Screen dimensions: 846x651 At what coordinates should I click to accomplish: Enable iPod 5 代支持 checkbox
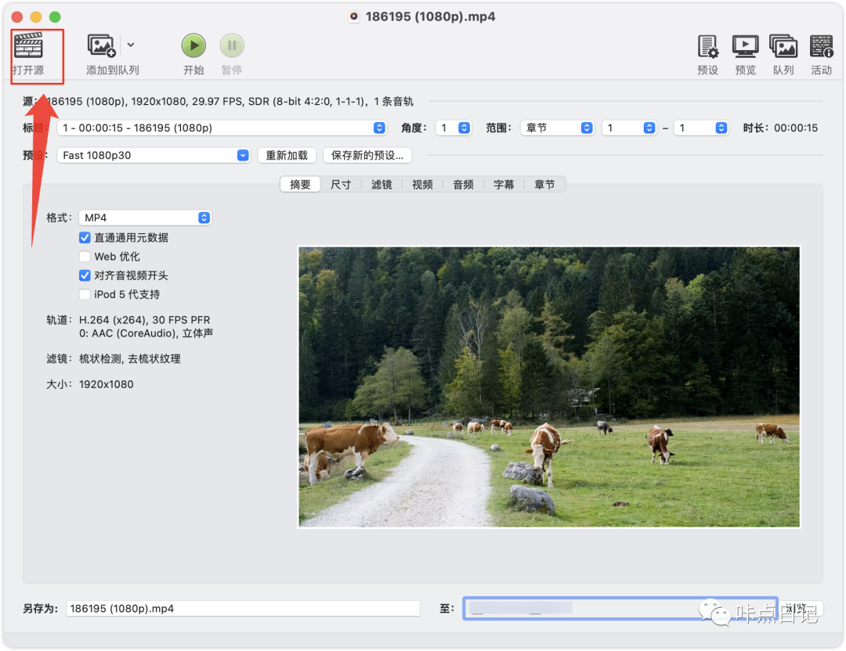tap(85, 294)
